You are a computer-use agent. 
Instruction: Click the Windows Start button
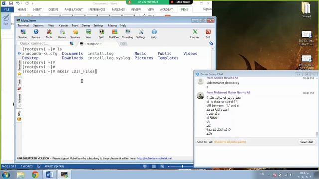tap(6, 175)
